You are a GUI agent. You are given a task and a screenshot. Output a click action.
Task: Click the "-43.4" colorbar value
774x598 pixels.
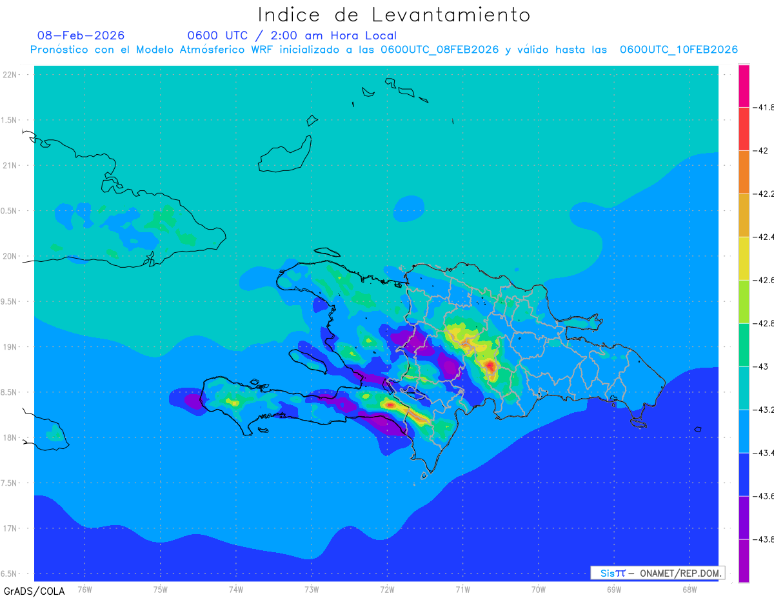point(764,453)
